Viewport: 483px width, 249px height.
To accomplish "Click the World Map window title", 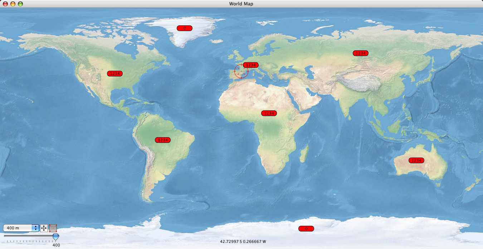I will 241,4.
